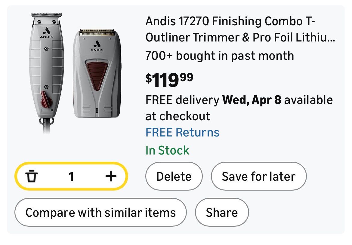Tap Save for later
Screen dimensions: 352x245
(x=258, y=176)
